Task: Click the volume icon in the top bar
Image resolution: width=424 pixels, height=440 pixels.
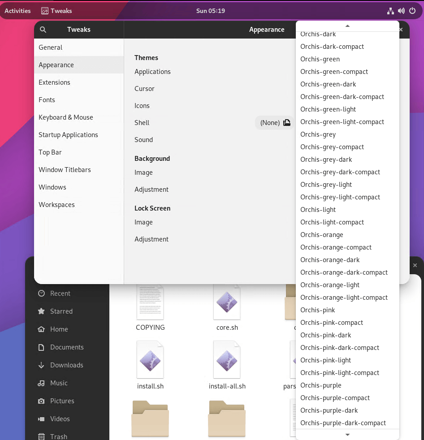Action: pyautogui.click(x=401, y=10)
